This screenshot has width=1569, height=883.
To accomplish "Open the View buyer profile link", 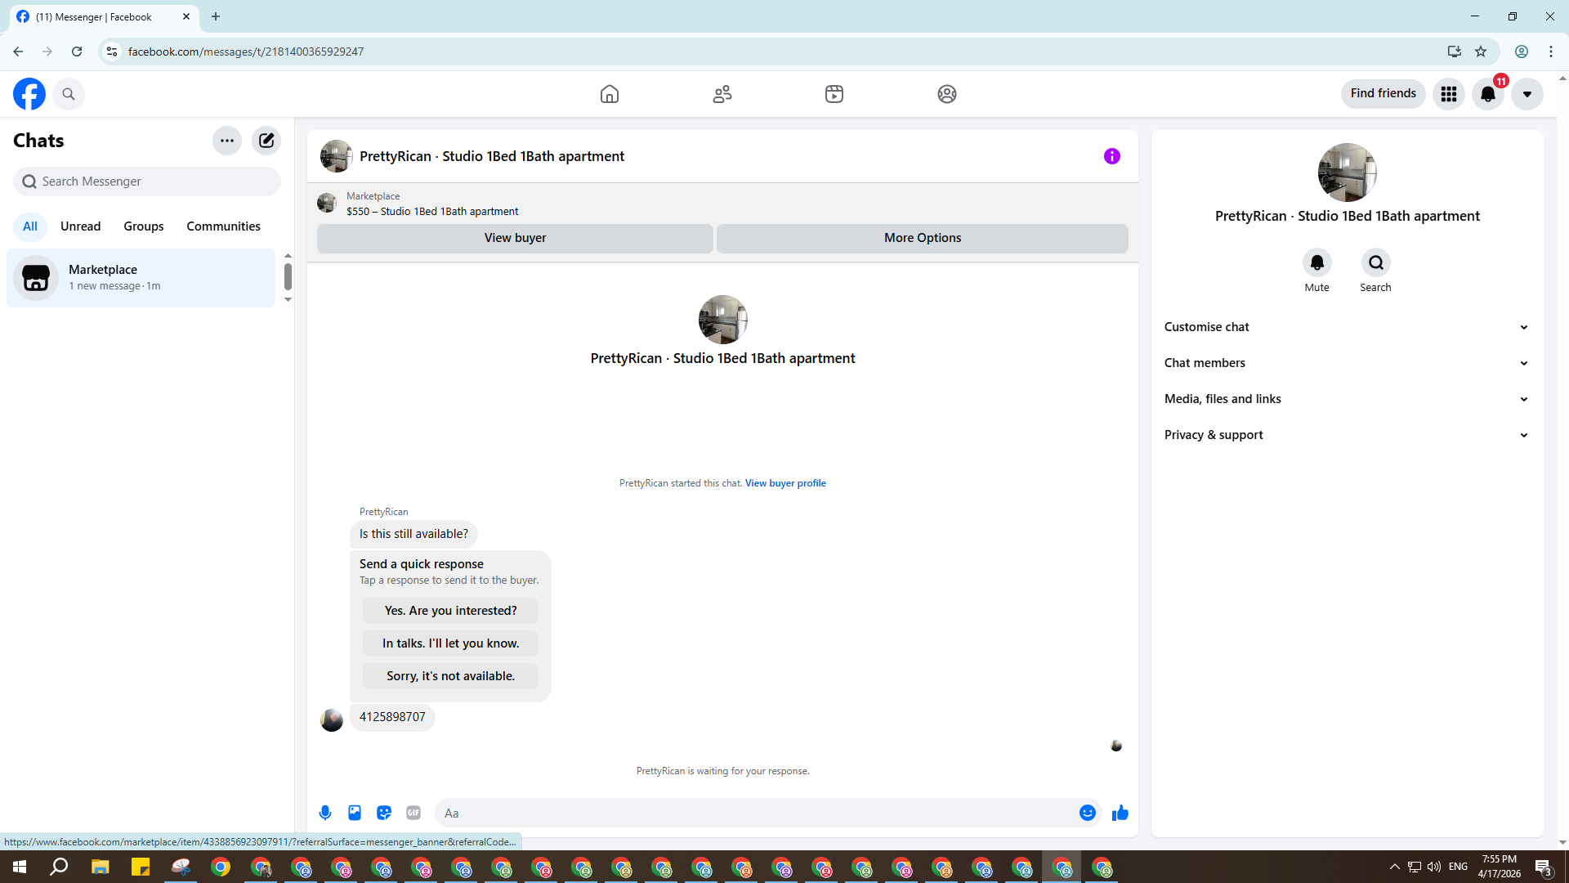I will point(785,483).
